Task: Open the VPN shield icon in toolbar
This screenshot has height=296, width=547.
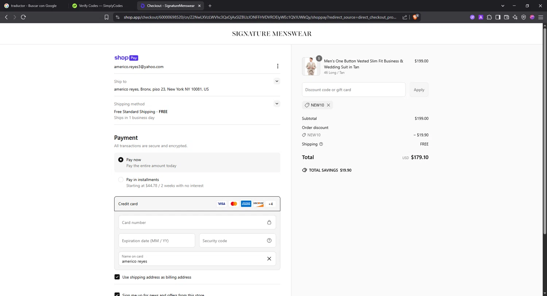Action: tap(524, 17)
